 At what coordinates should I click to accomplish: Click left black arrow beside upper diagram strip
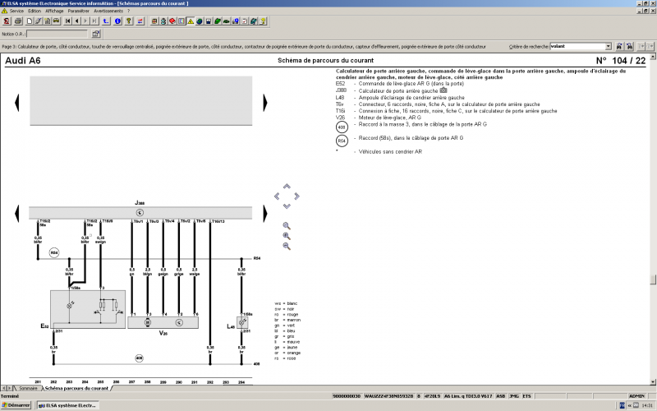tap(16, 102)
